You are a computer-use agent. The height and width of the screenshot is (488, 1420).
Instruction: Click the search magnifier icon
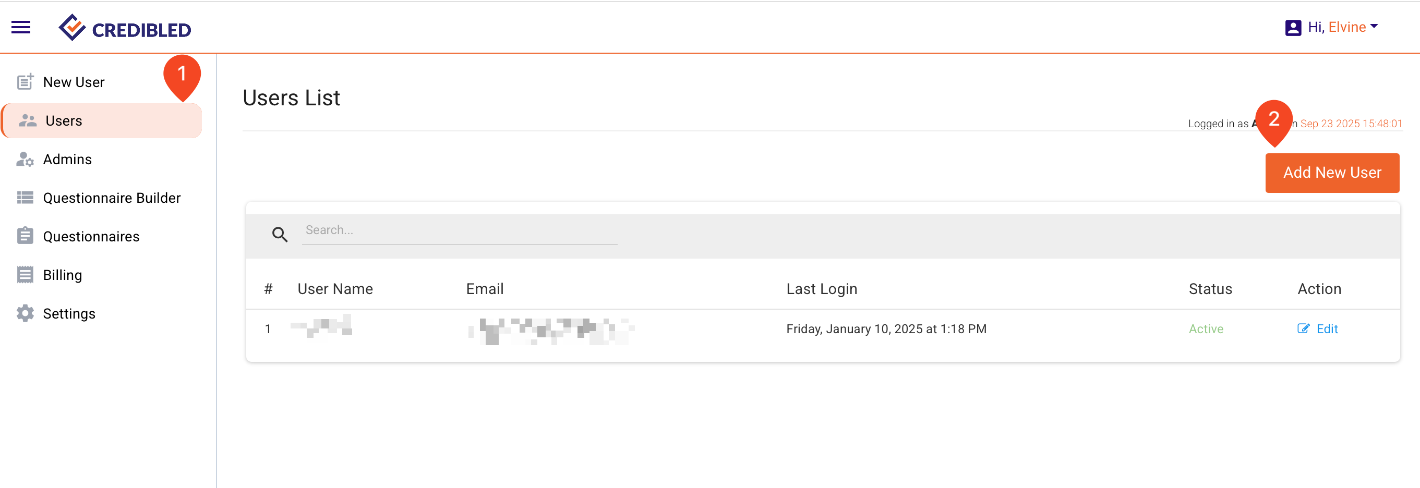[280, 235]
